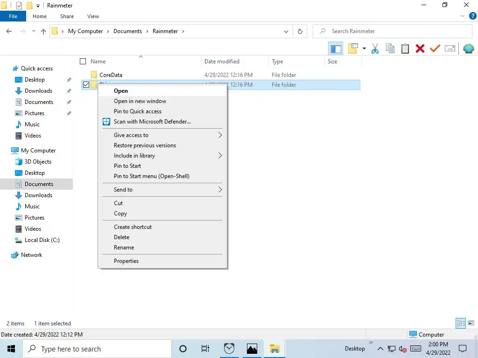Select Quick access in the sidebar
The width and height of the screenshot is (478, 358).
(36, 69)
